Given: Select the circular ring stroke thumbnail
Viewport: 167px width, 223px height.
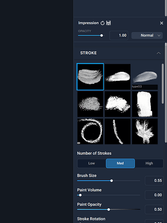Looking at the screenshot, I should (90, 132).
